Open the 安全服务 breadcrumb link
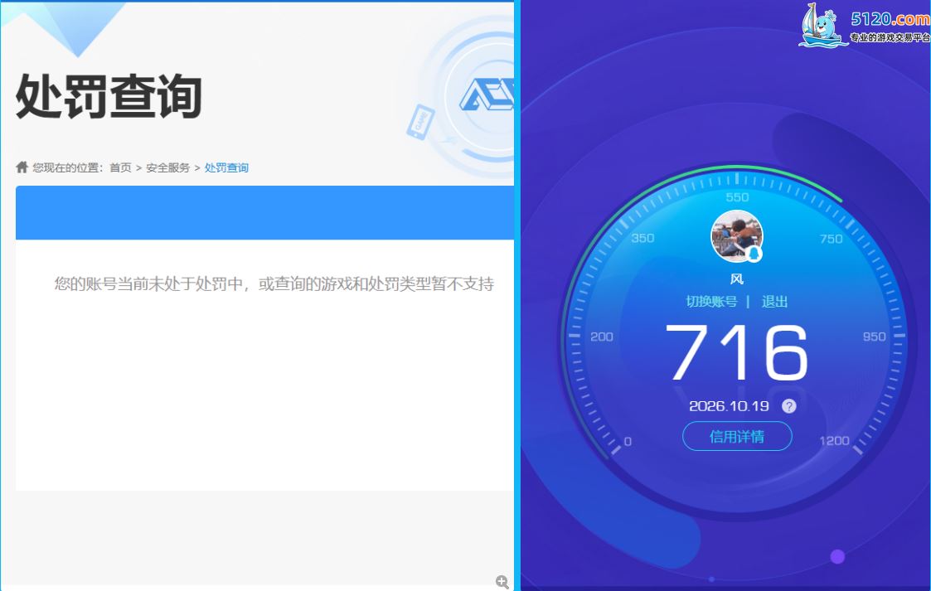The width and height of the screenshot is (931, 591). point(168,168)
